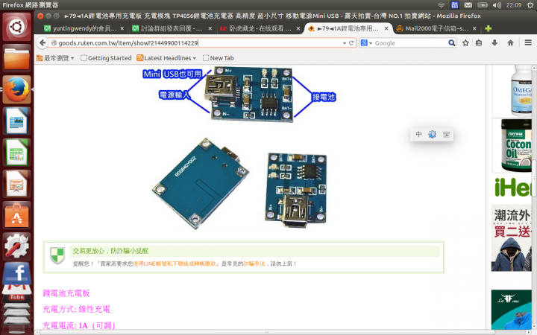
Task: Bookmark this page with star icon
Action: click(x=465, y=43)
